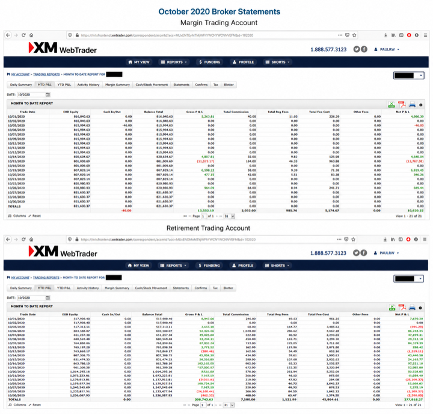The height and width of the screenshot is (414, 433).
Task: Open redacted account selector dropdown in top window
Action: [x=409, y=75]
